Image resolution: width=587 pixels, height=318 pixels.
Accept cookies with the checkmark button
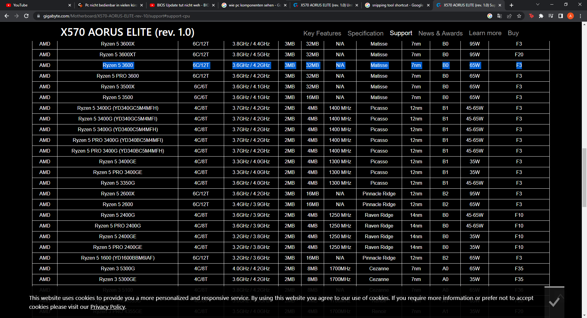pyautogui.click(x=554, y=302)
